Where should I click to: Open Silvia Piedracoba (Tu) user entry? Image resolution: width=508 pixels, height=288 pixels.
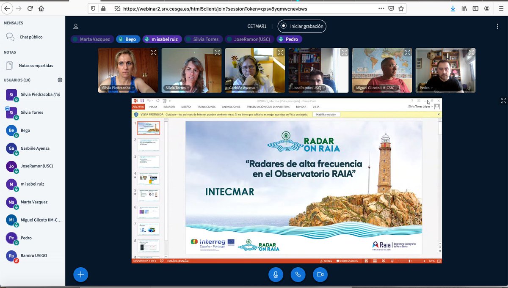click(33, 94)
